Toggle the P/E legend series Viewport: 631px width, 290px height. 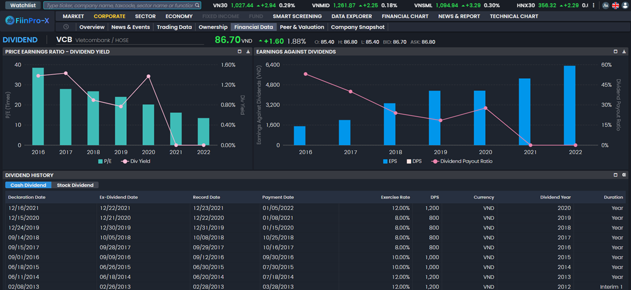(x=105, y=161)
